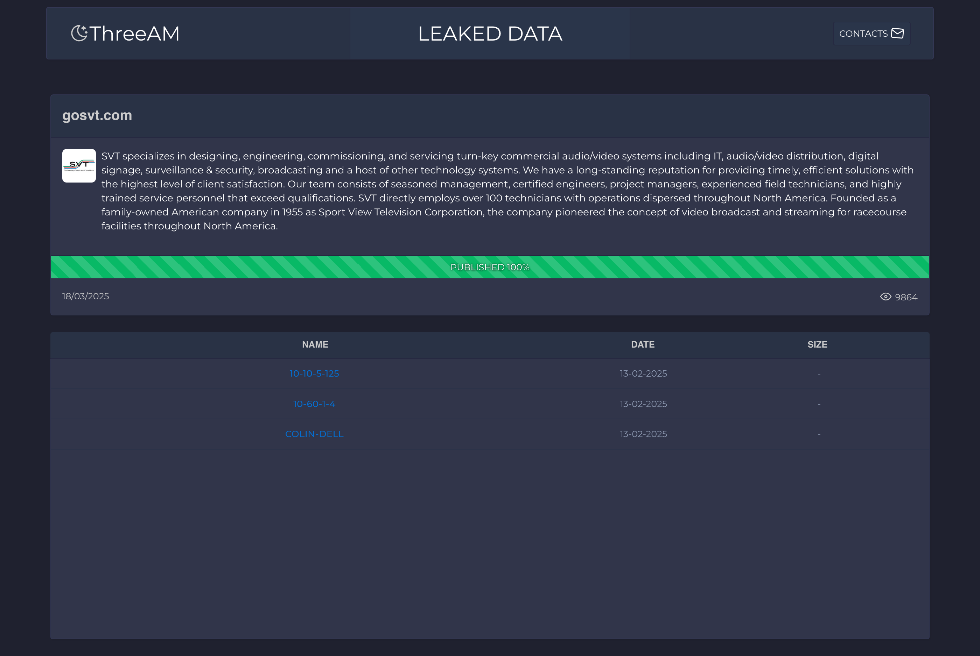Image resolution: width=980 pixels, height=656 pixels.
Task: Click the size dash in COLIN-DELL row
Action: tap(819, 434)
